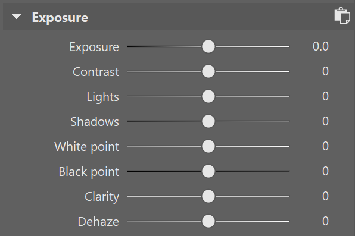Select the Contrast value field
Image resolution: width=355 pixels, height=236 pixels.
coord(325,71)
